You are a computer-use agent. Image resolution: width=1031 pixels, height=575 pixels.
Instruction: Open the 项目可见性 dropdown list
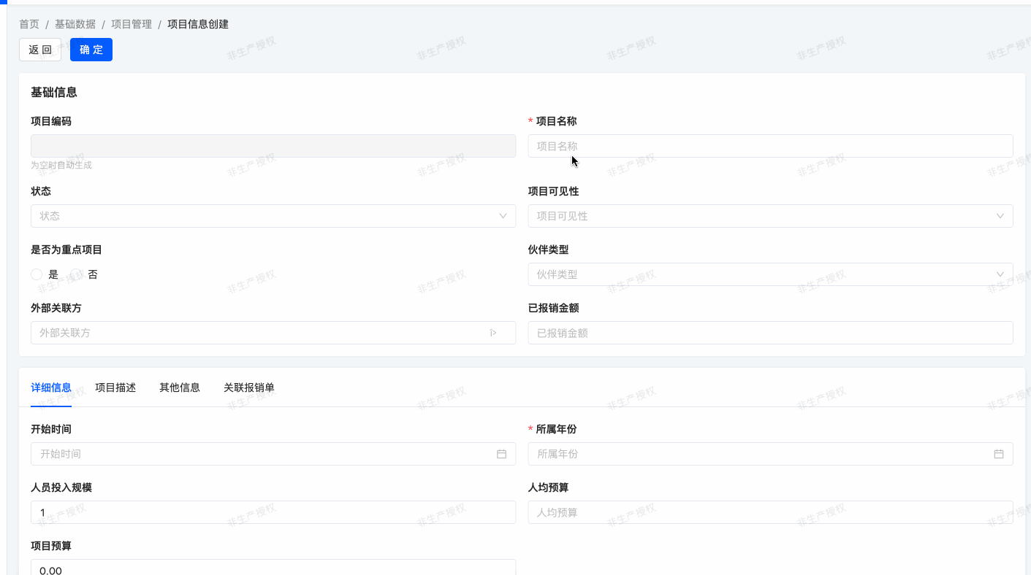[x=769, y=216]
